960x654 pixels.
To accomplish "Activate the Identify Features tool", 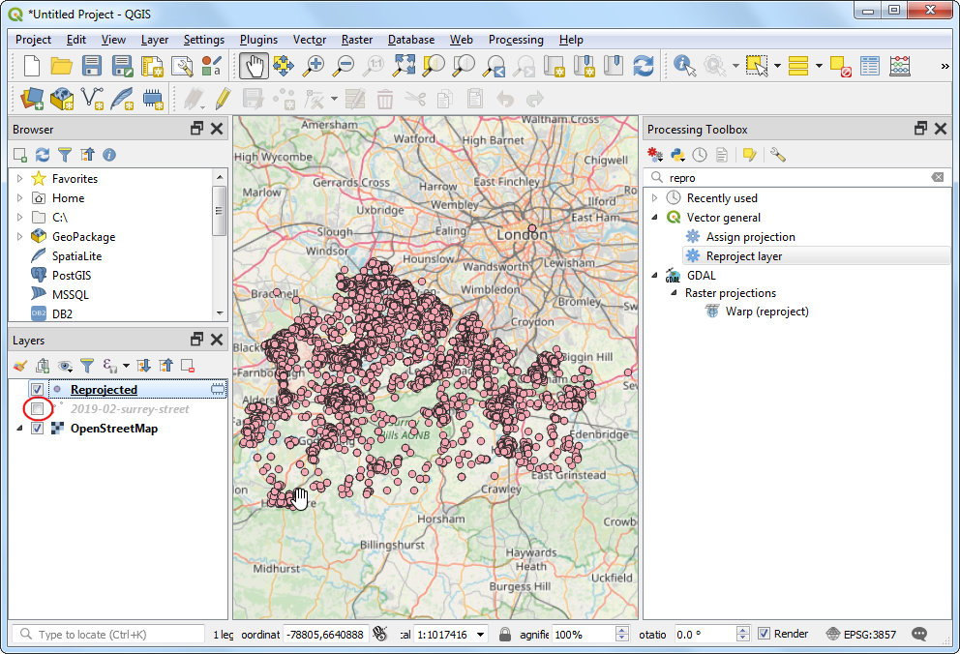I will (685, 66).
